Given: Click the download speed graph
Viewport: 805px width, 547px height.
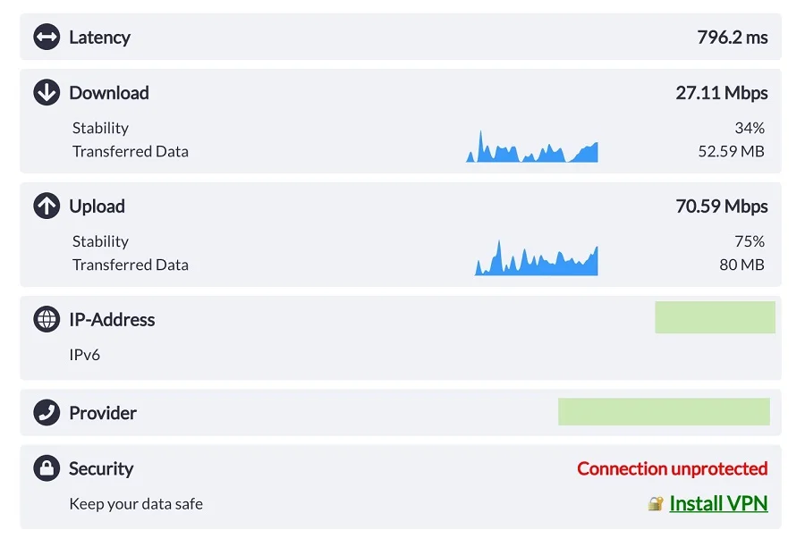Looking at the screenshot, I should click(532, 148).
